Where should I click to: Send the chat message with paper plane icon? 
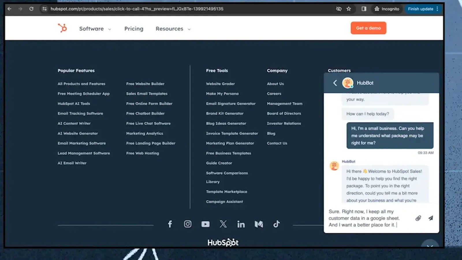coord(431,218)
